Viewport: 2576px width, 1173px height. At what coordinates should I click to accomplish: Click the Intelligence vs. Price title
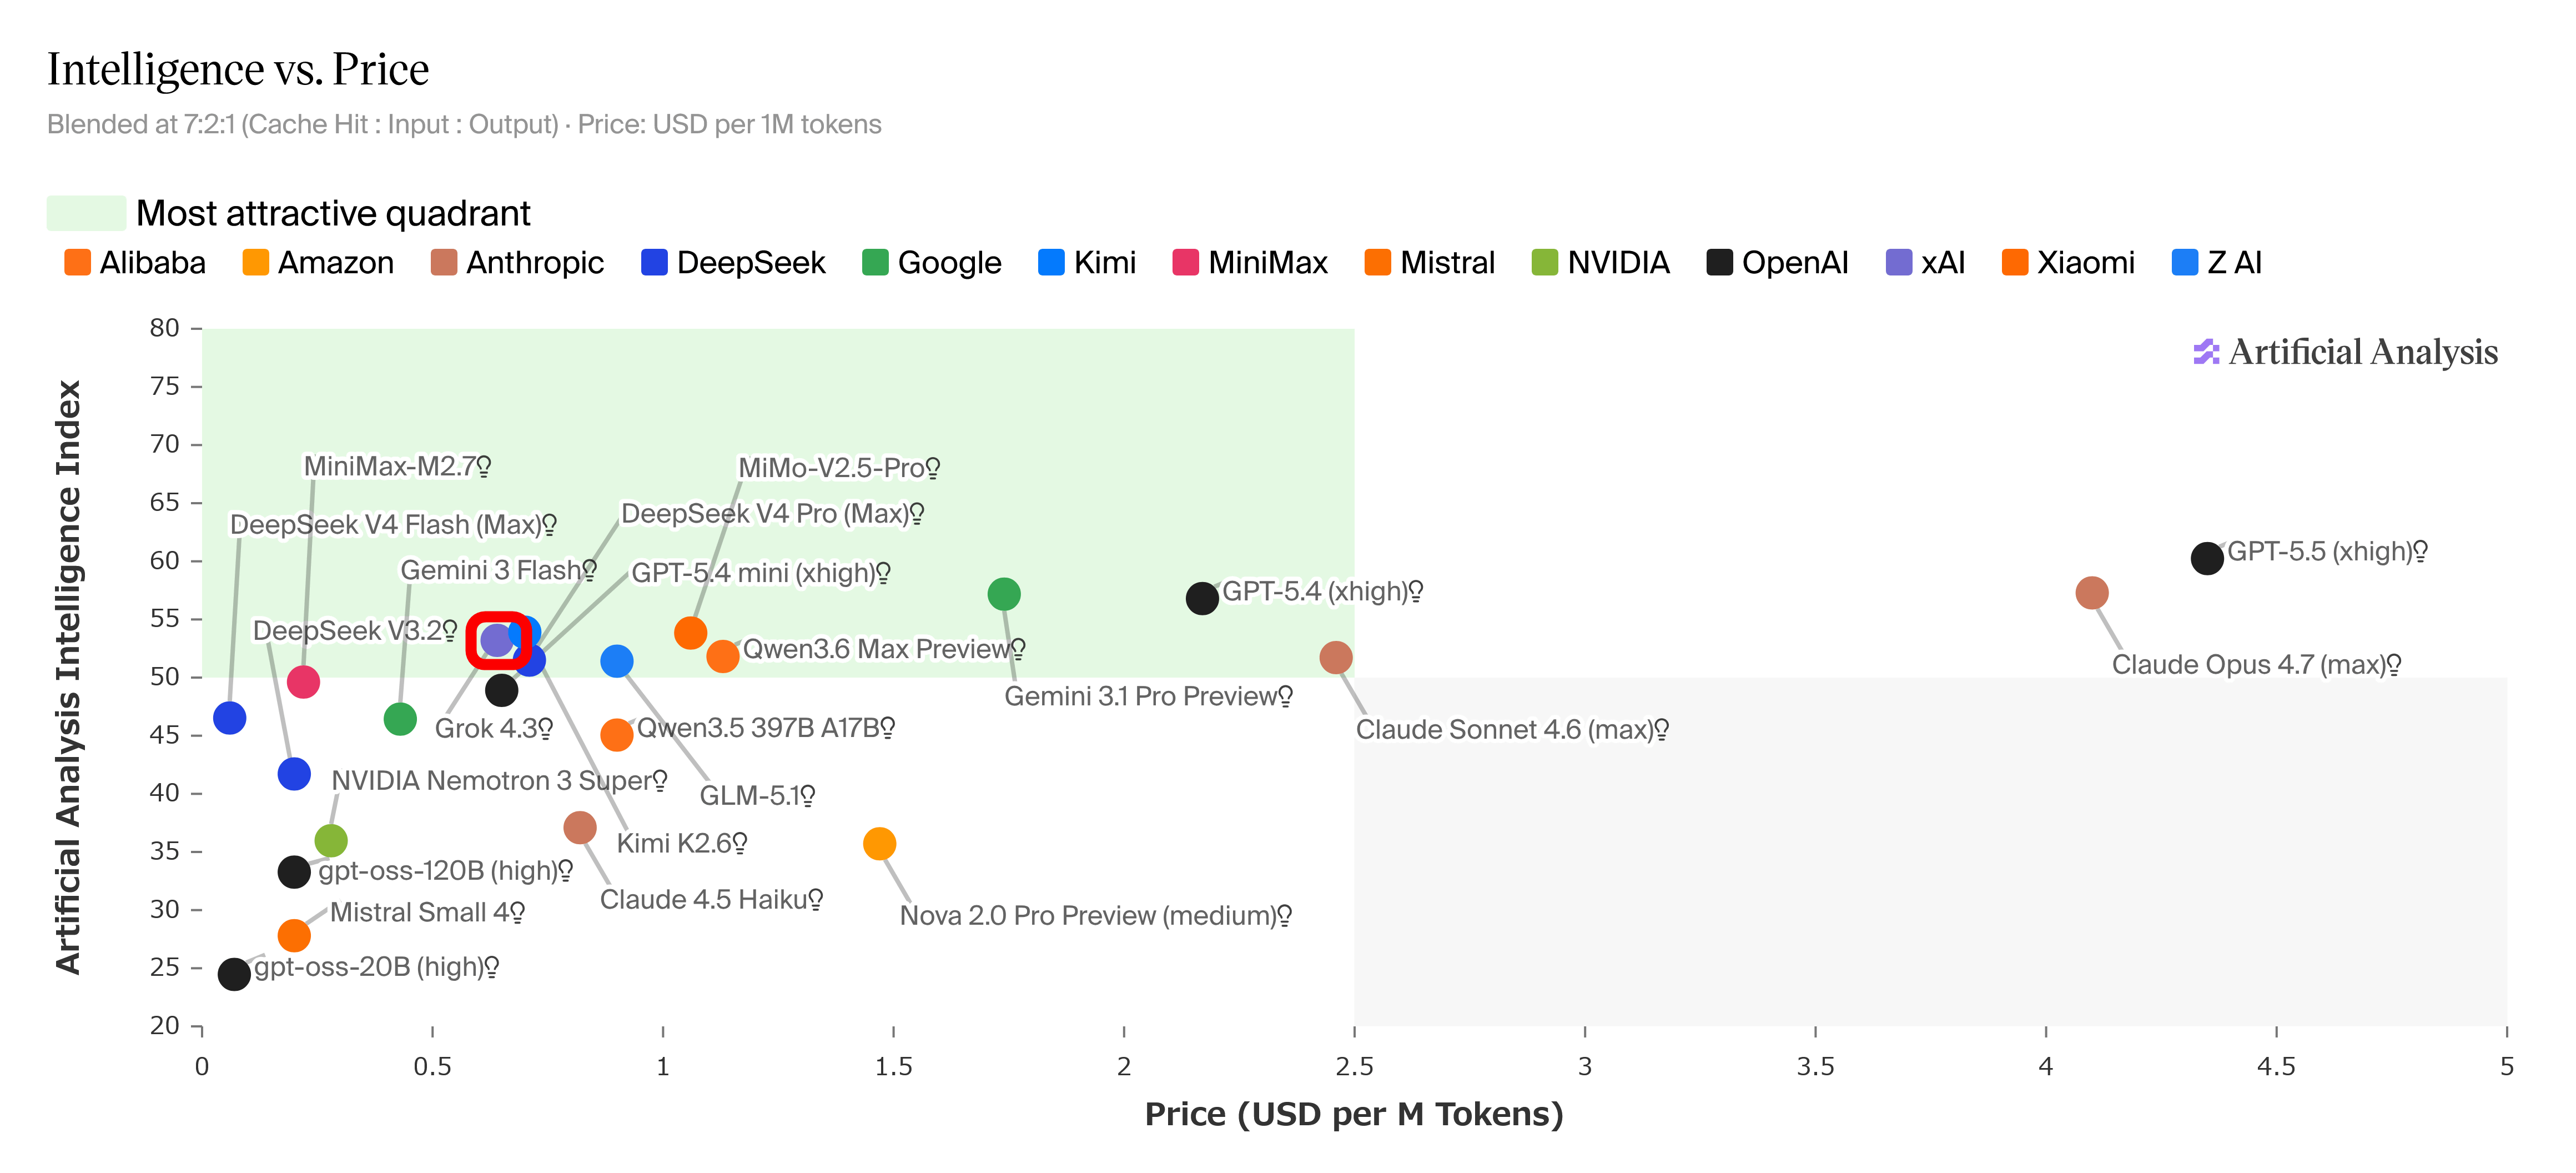click(238, 69)
